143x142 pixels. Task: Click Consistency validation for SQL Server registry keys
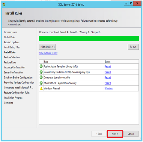point(67,72)
